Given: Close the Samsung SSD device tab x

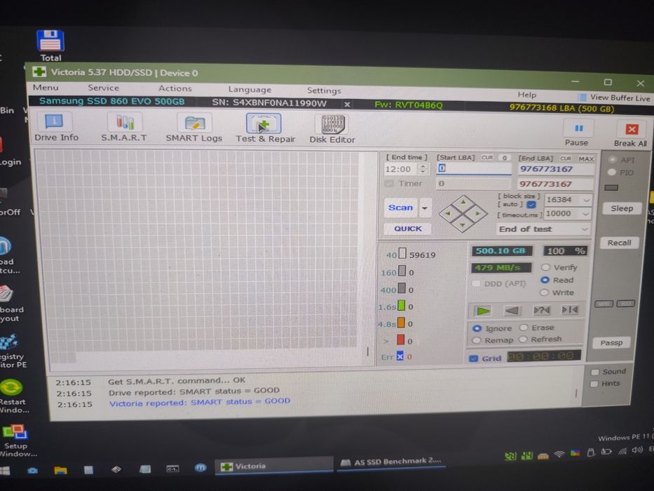Looking at the screenshot, I should (x=347, y=104).
